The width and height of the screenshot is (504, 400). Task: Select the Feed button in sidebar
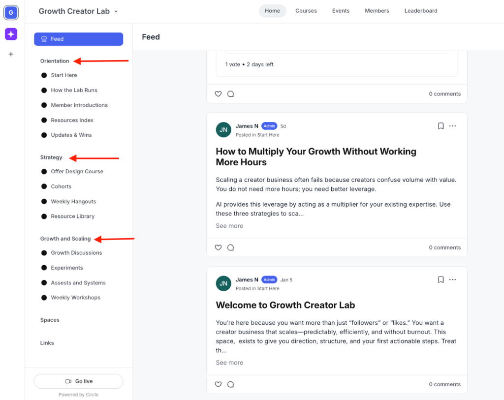point(78,39)
